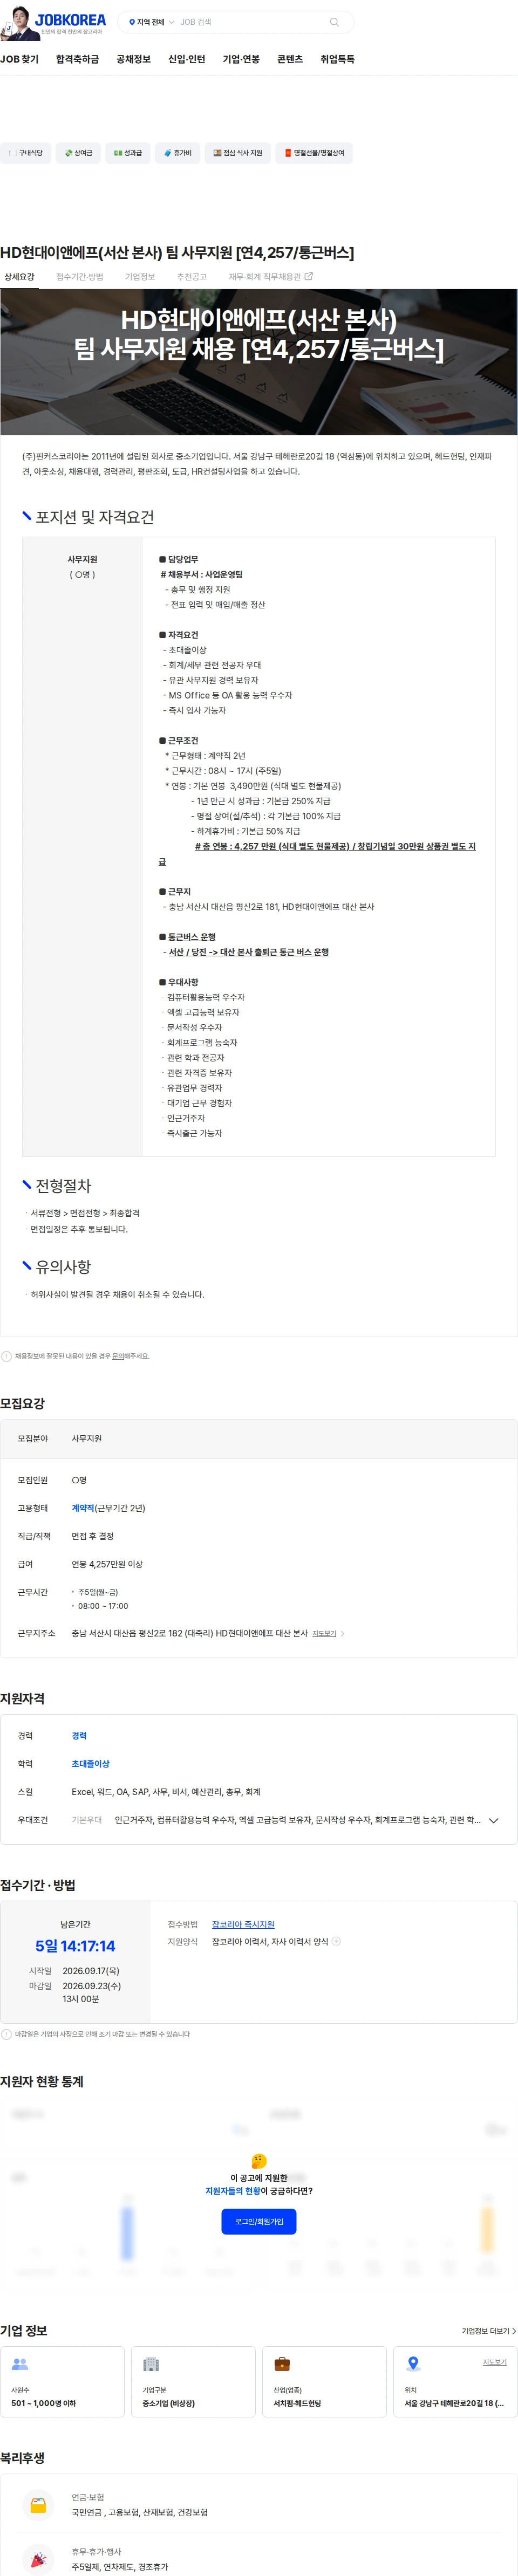The height and width of the screenshot is (2576, 518).
Task: Switch to the 접수기간·방법 tab
Action: (80, 277)
